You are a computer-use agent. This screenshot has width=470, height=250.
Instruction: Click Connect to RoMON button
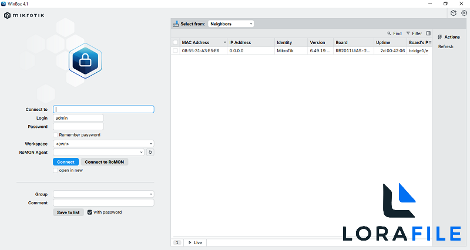tap(105, 162)
